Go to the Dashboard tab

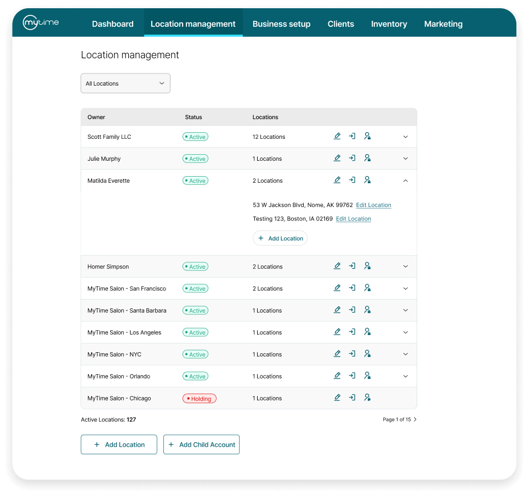click(113, 24)
